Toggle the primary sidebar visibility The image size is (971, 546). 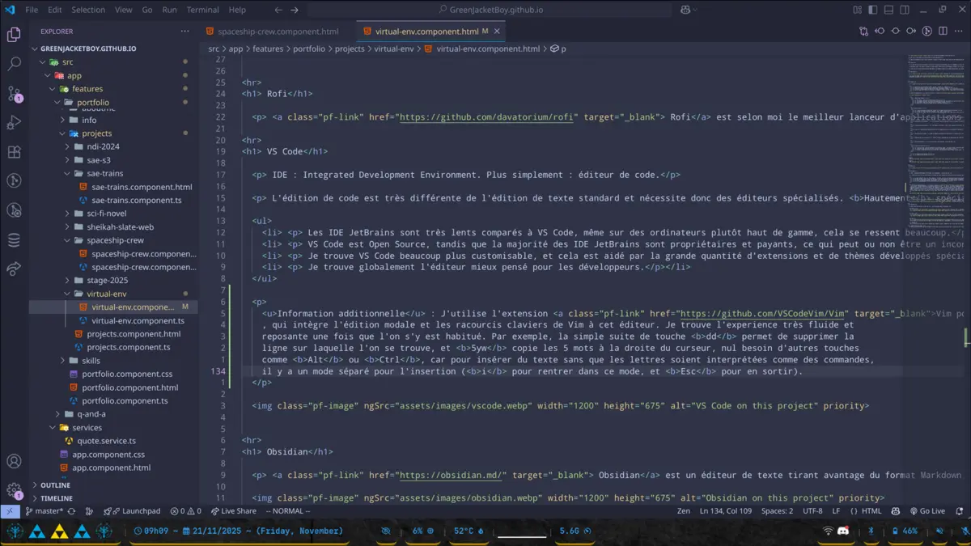[x=872, y=10]
